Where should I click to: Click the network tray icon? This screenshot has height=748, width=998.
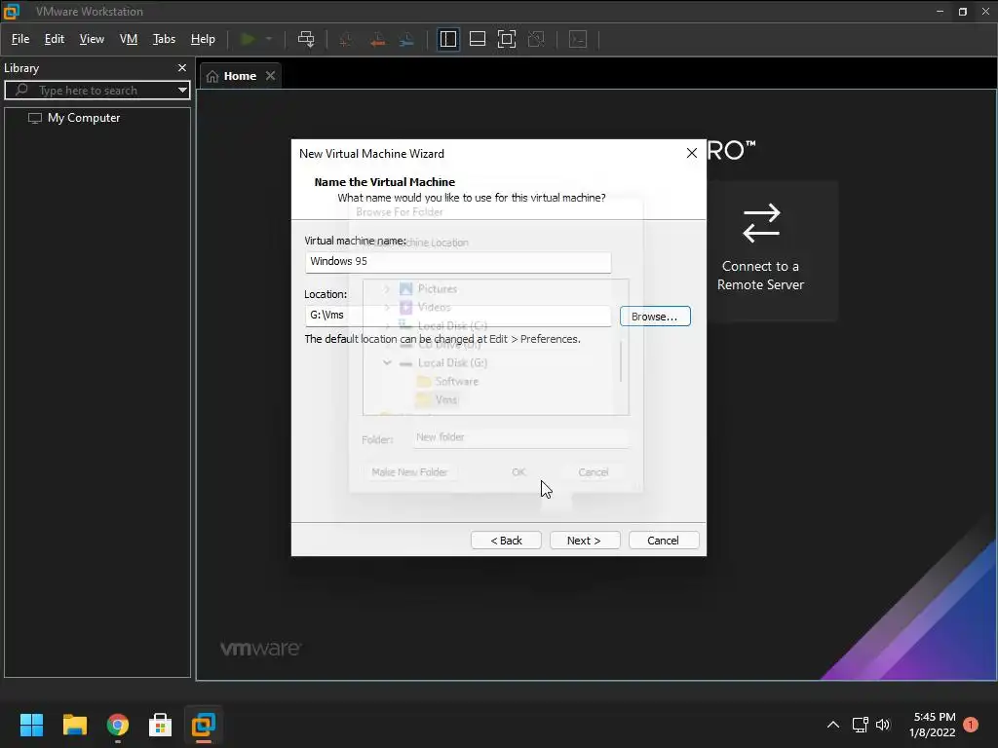[860, 725]
